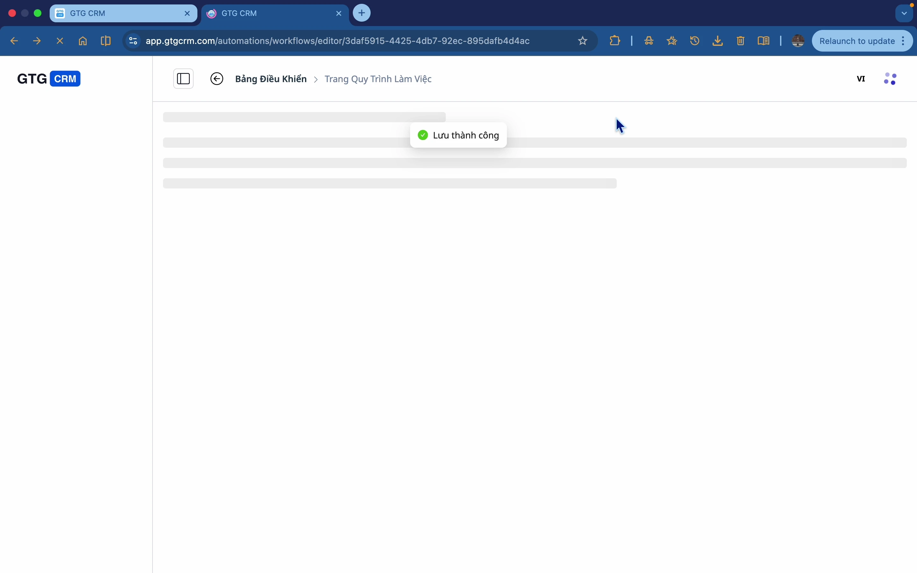
Task: Bookmark page with star icon
Action: click(583, 41)
